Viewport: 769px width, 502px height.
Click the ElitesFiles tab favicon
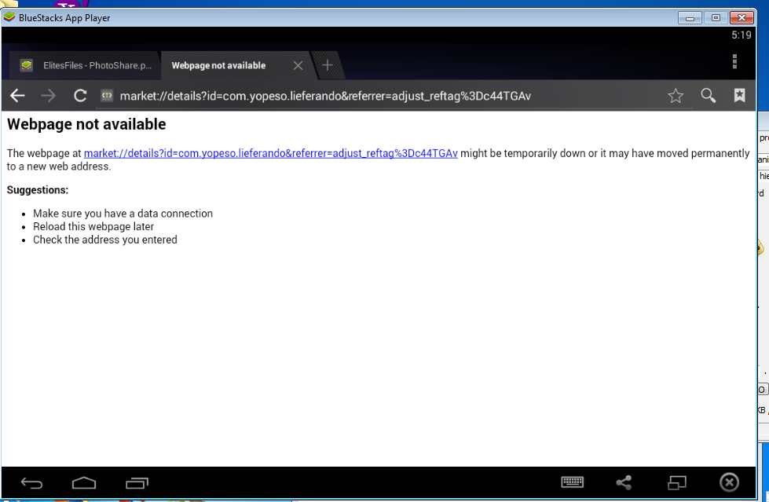27,65
